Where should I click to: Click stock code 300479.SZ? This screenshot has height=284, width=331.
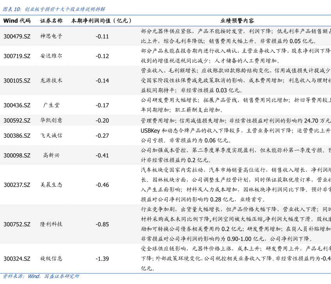(17, 36)
